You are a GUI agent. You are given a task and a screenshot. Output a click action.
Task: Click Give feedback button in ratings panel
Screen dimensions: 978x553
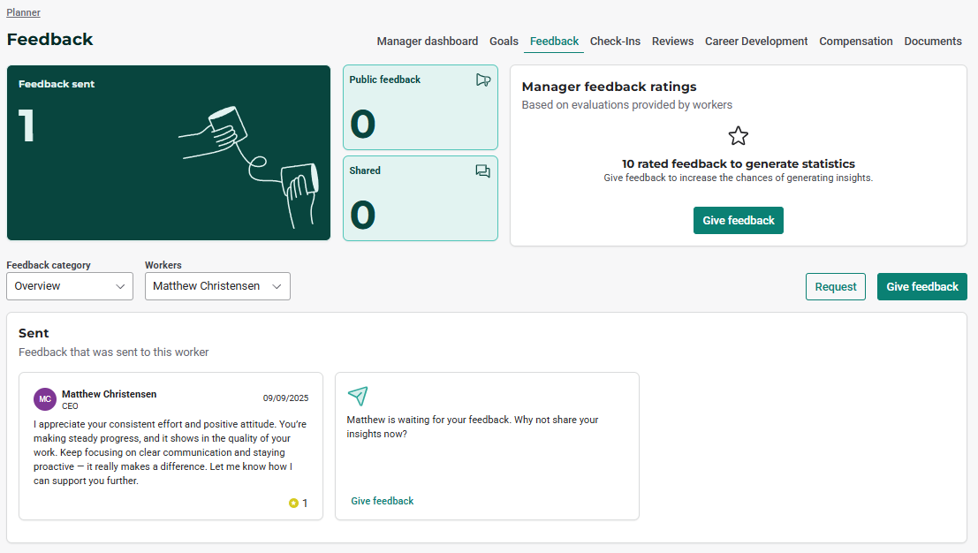[738, 221]
